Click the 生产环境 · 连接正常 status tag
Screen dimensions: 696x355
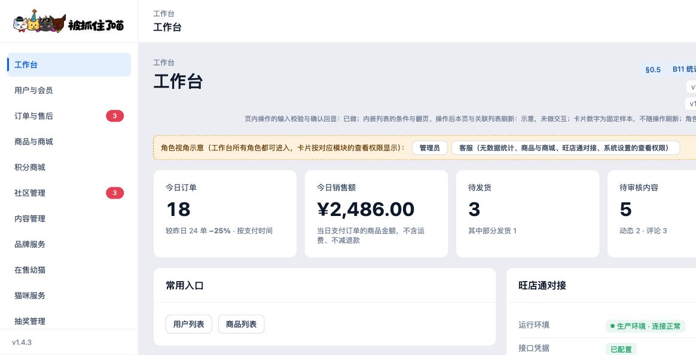(x=645, y=326)
